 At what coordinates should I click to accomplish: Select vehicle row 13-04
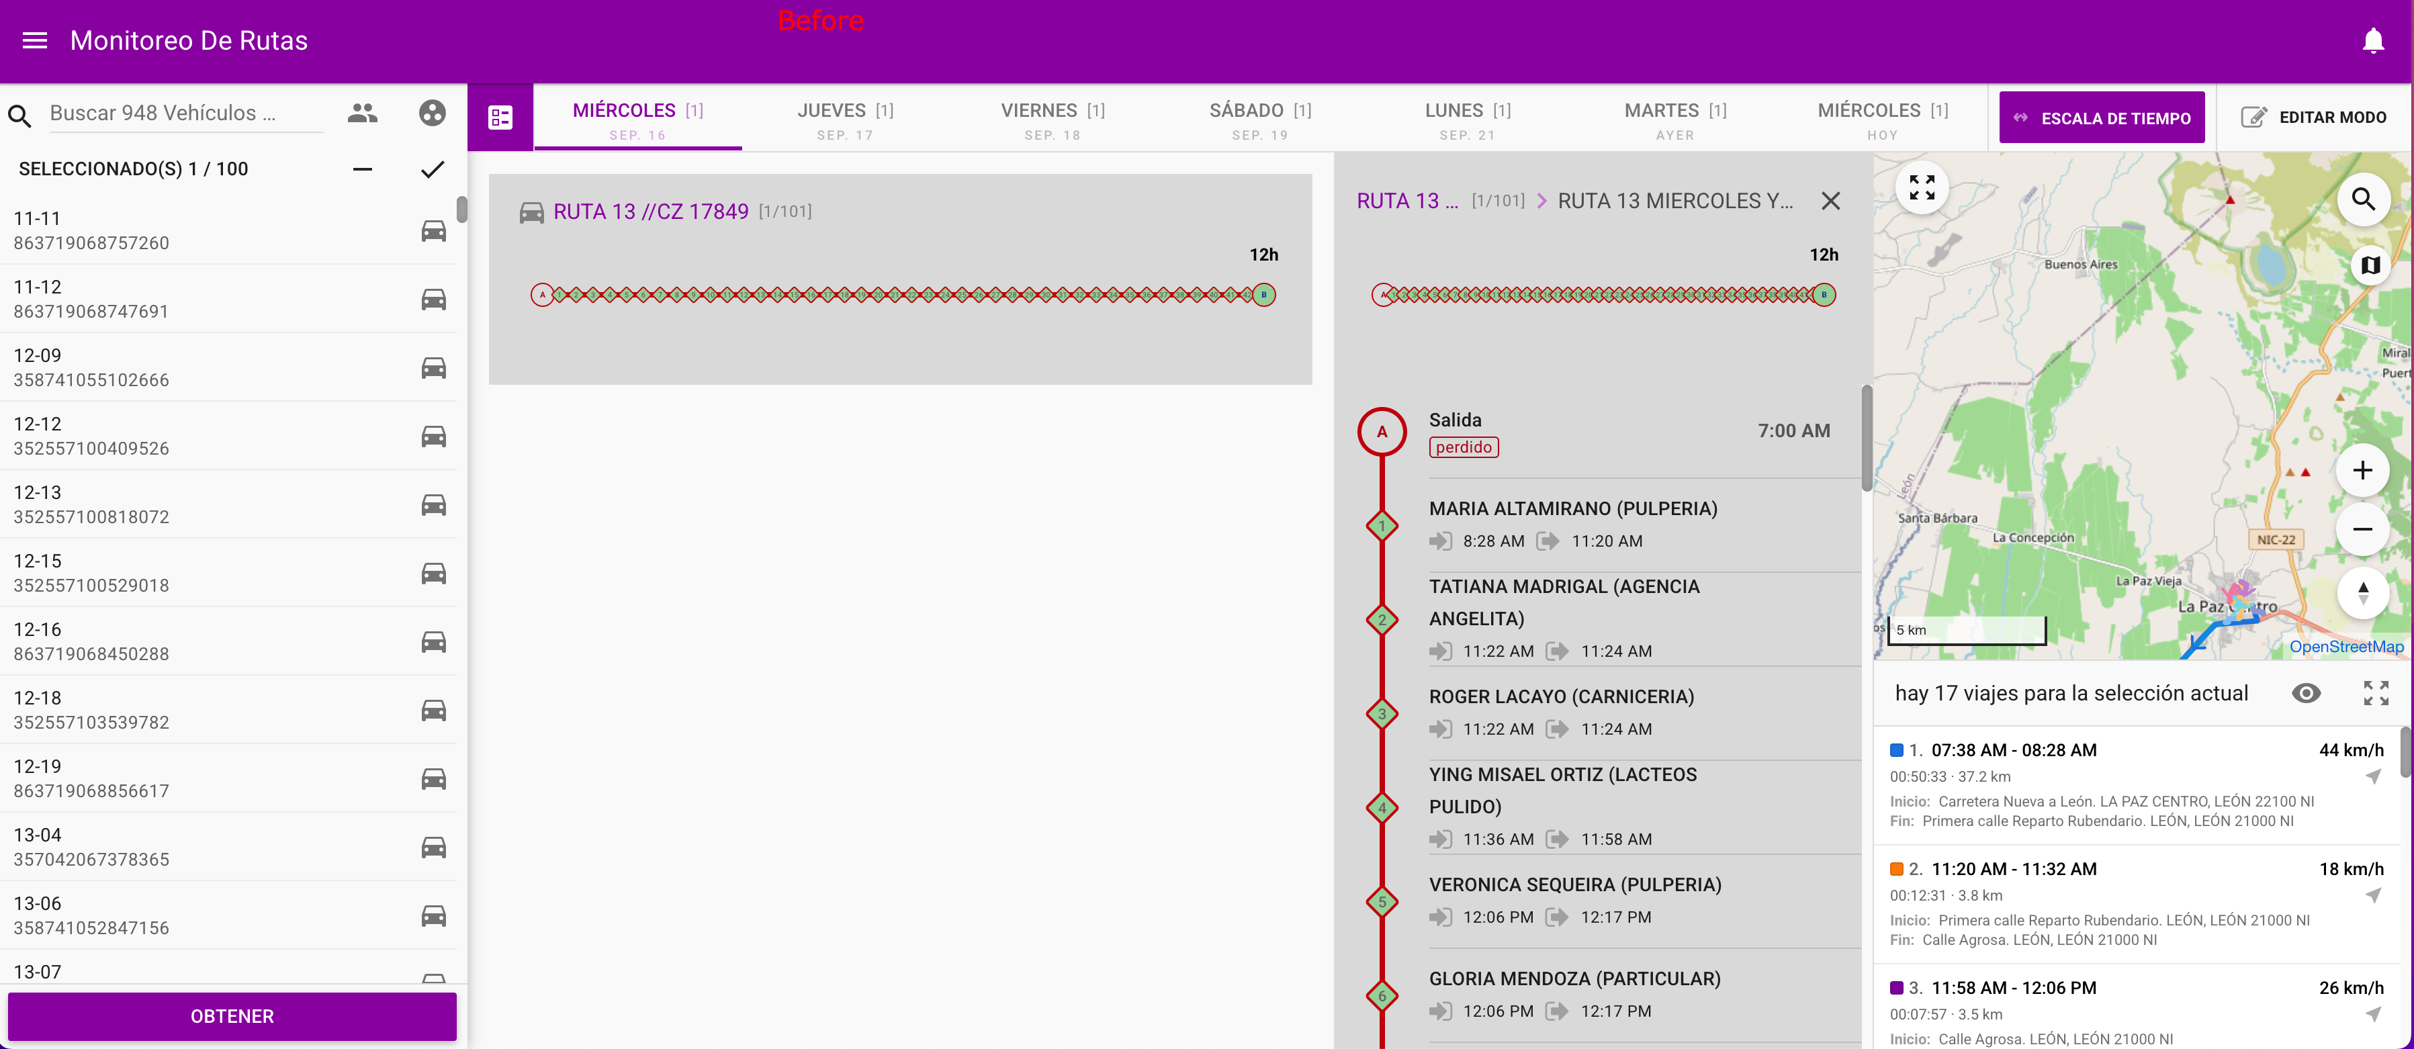click(228, 846)
